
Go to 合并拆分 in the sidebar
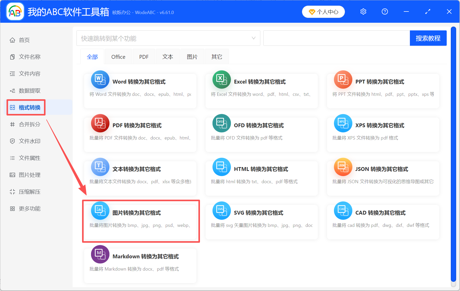[x=29, y=124]
